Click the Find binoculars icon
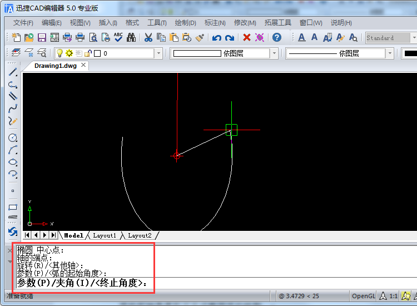 [131, 38]
